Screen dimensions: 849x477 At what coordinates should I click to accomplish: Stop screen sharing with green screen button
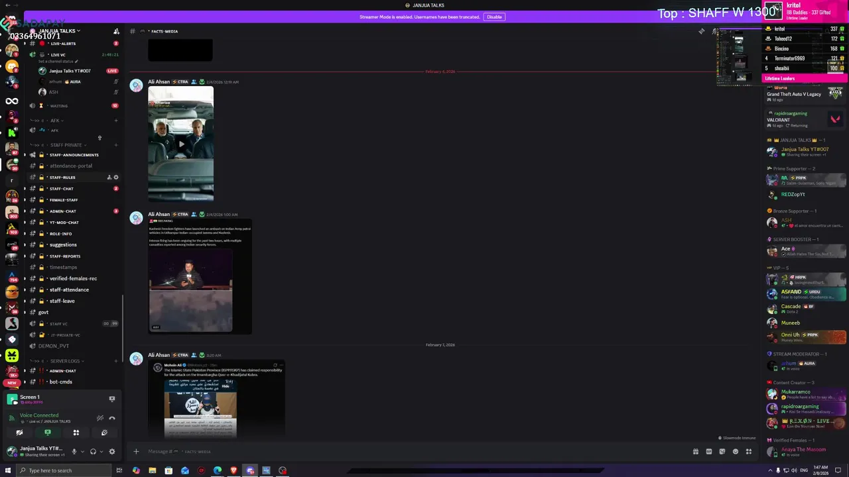47,433
